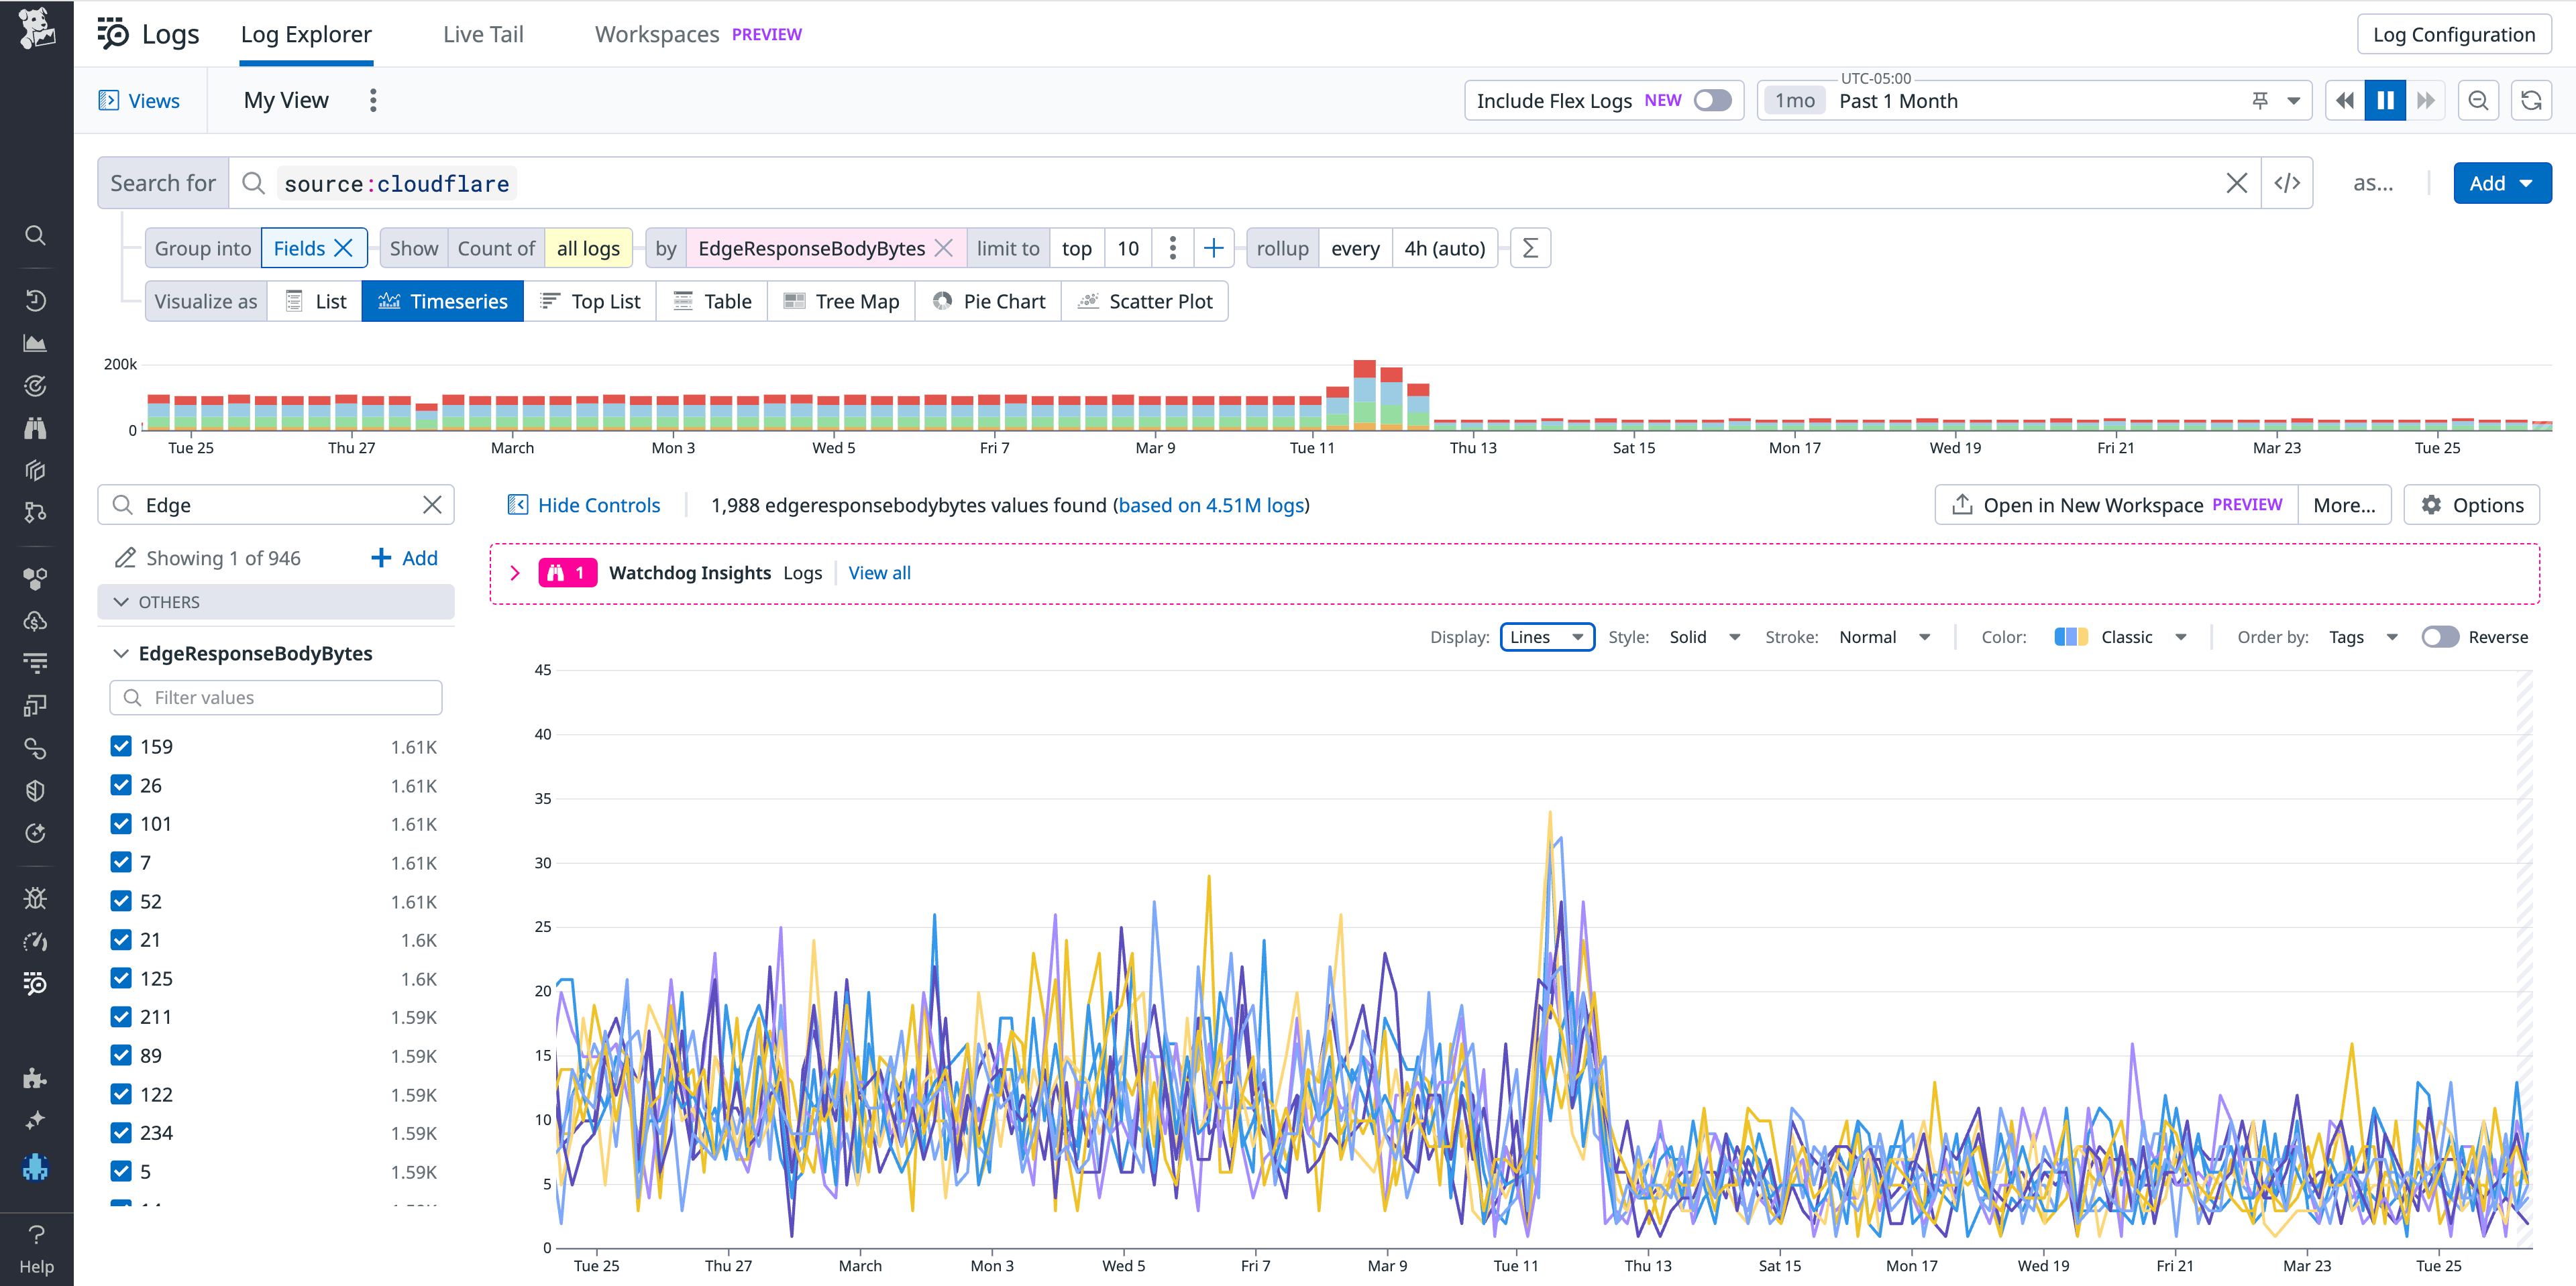Open the Workspaces preview tab
Viewport: 2576px width, 1286px height.
[x=656, y=33]
